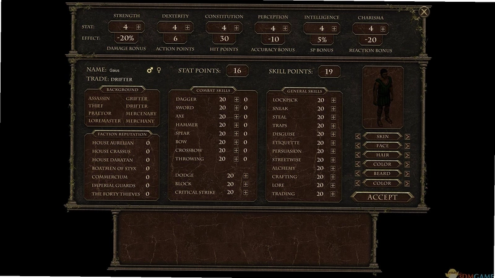Add points to Trading skill
The width and height of the screenshot is (495, 278).
333,194
